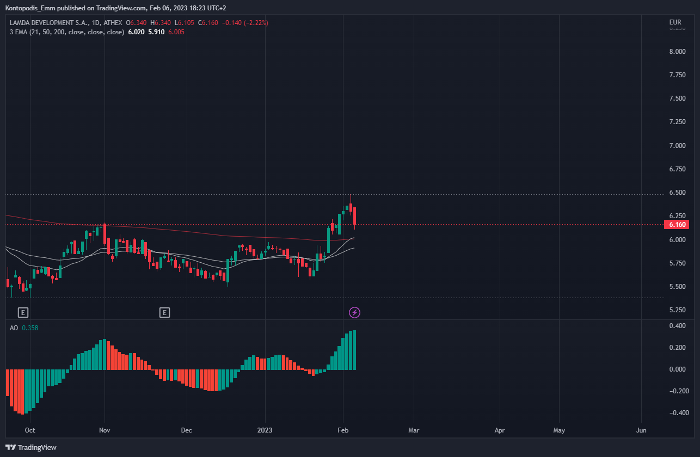Click the Jun label on time axis
Screen dimensions: 700x457
641,430
